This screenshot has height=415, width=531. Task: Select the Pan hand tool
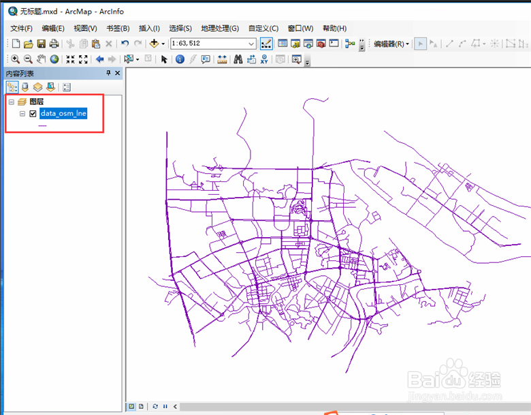[x=41, y=59]
